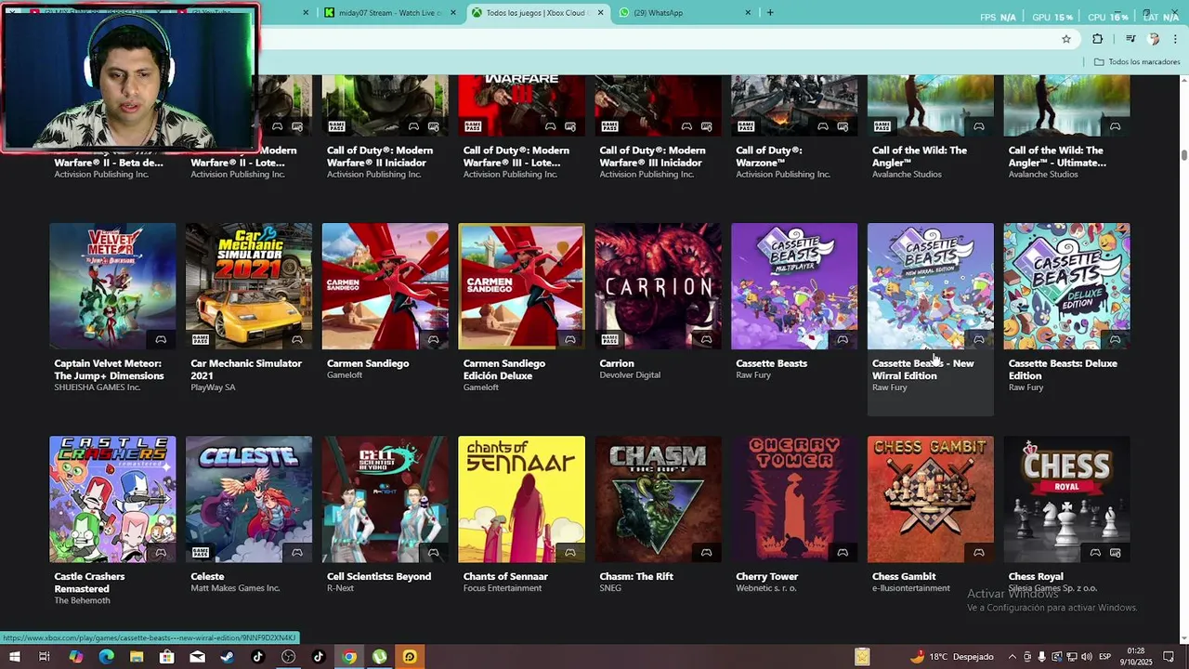This screenshot has width=1189, height=669.
Task: Click the controller icon on Carrion's cover
Action: [x=706, y=339]
